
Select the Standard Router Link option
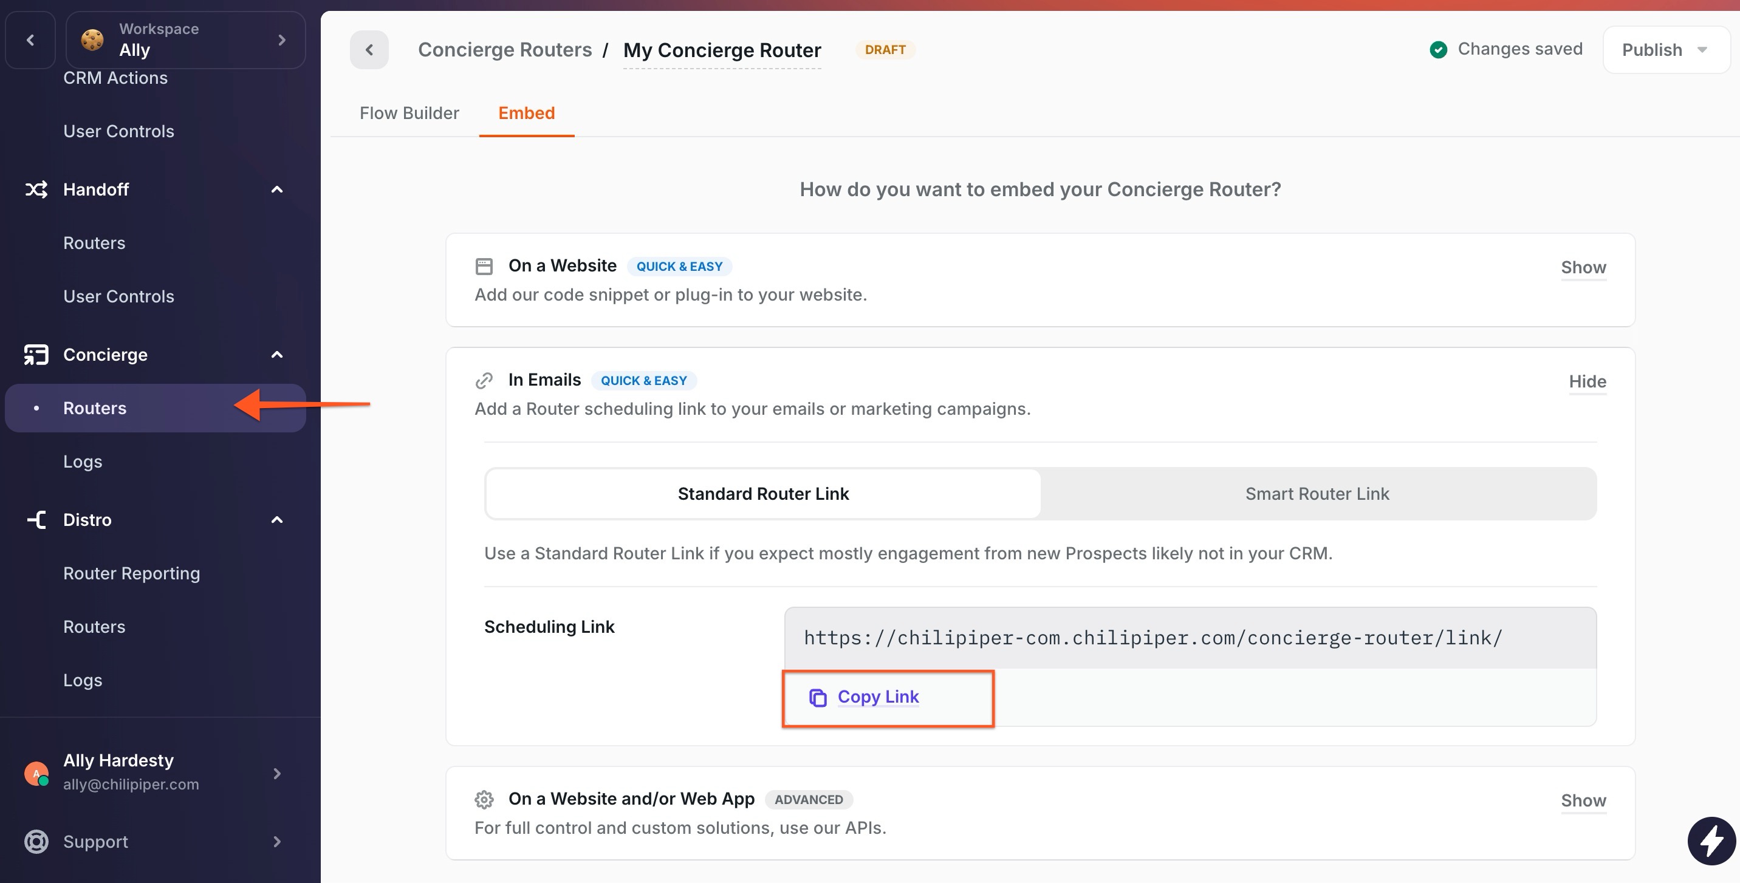(763, 494)
